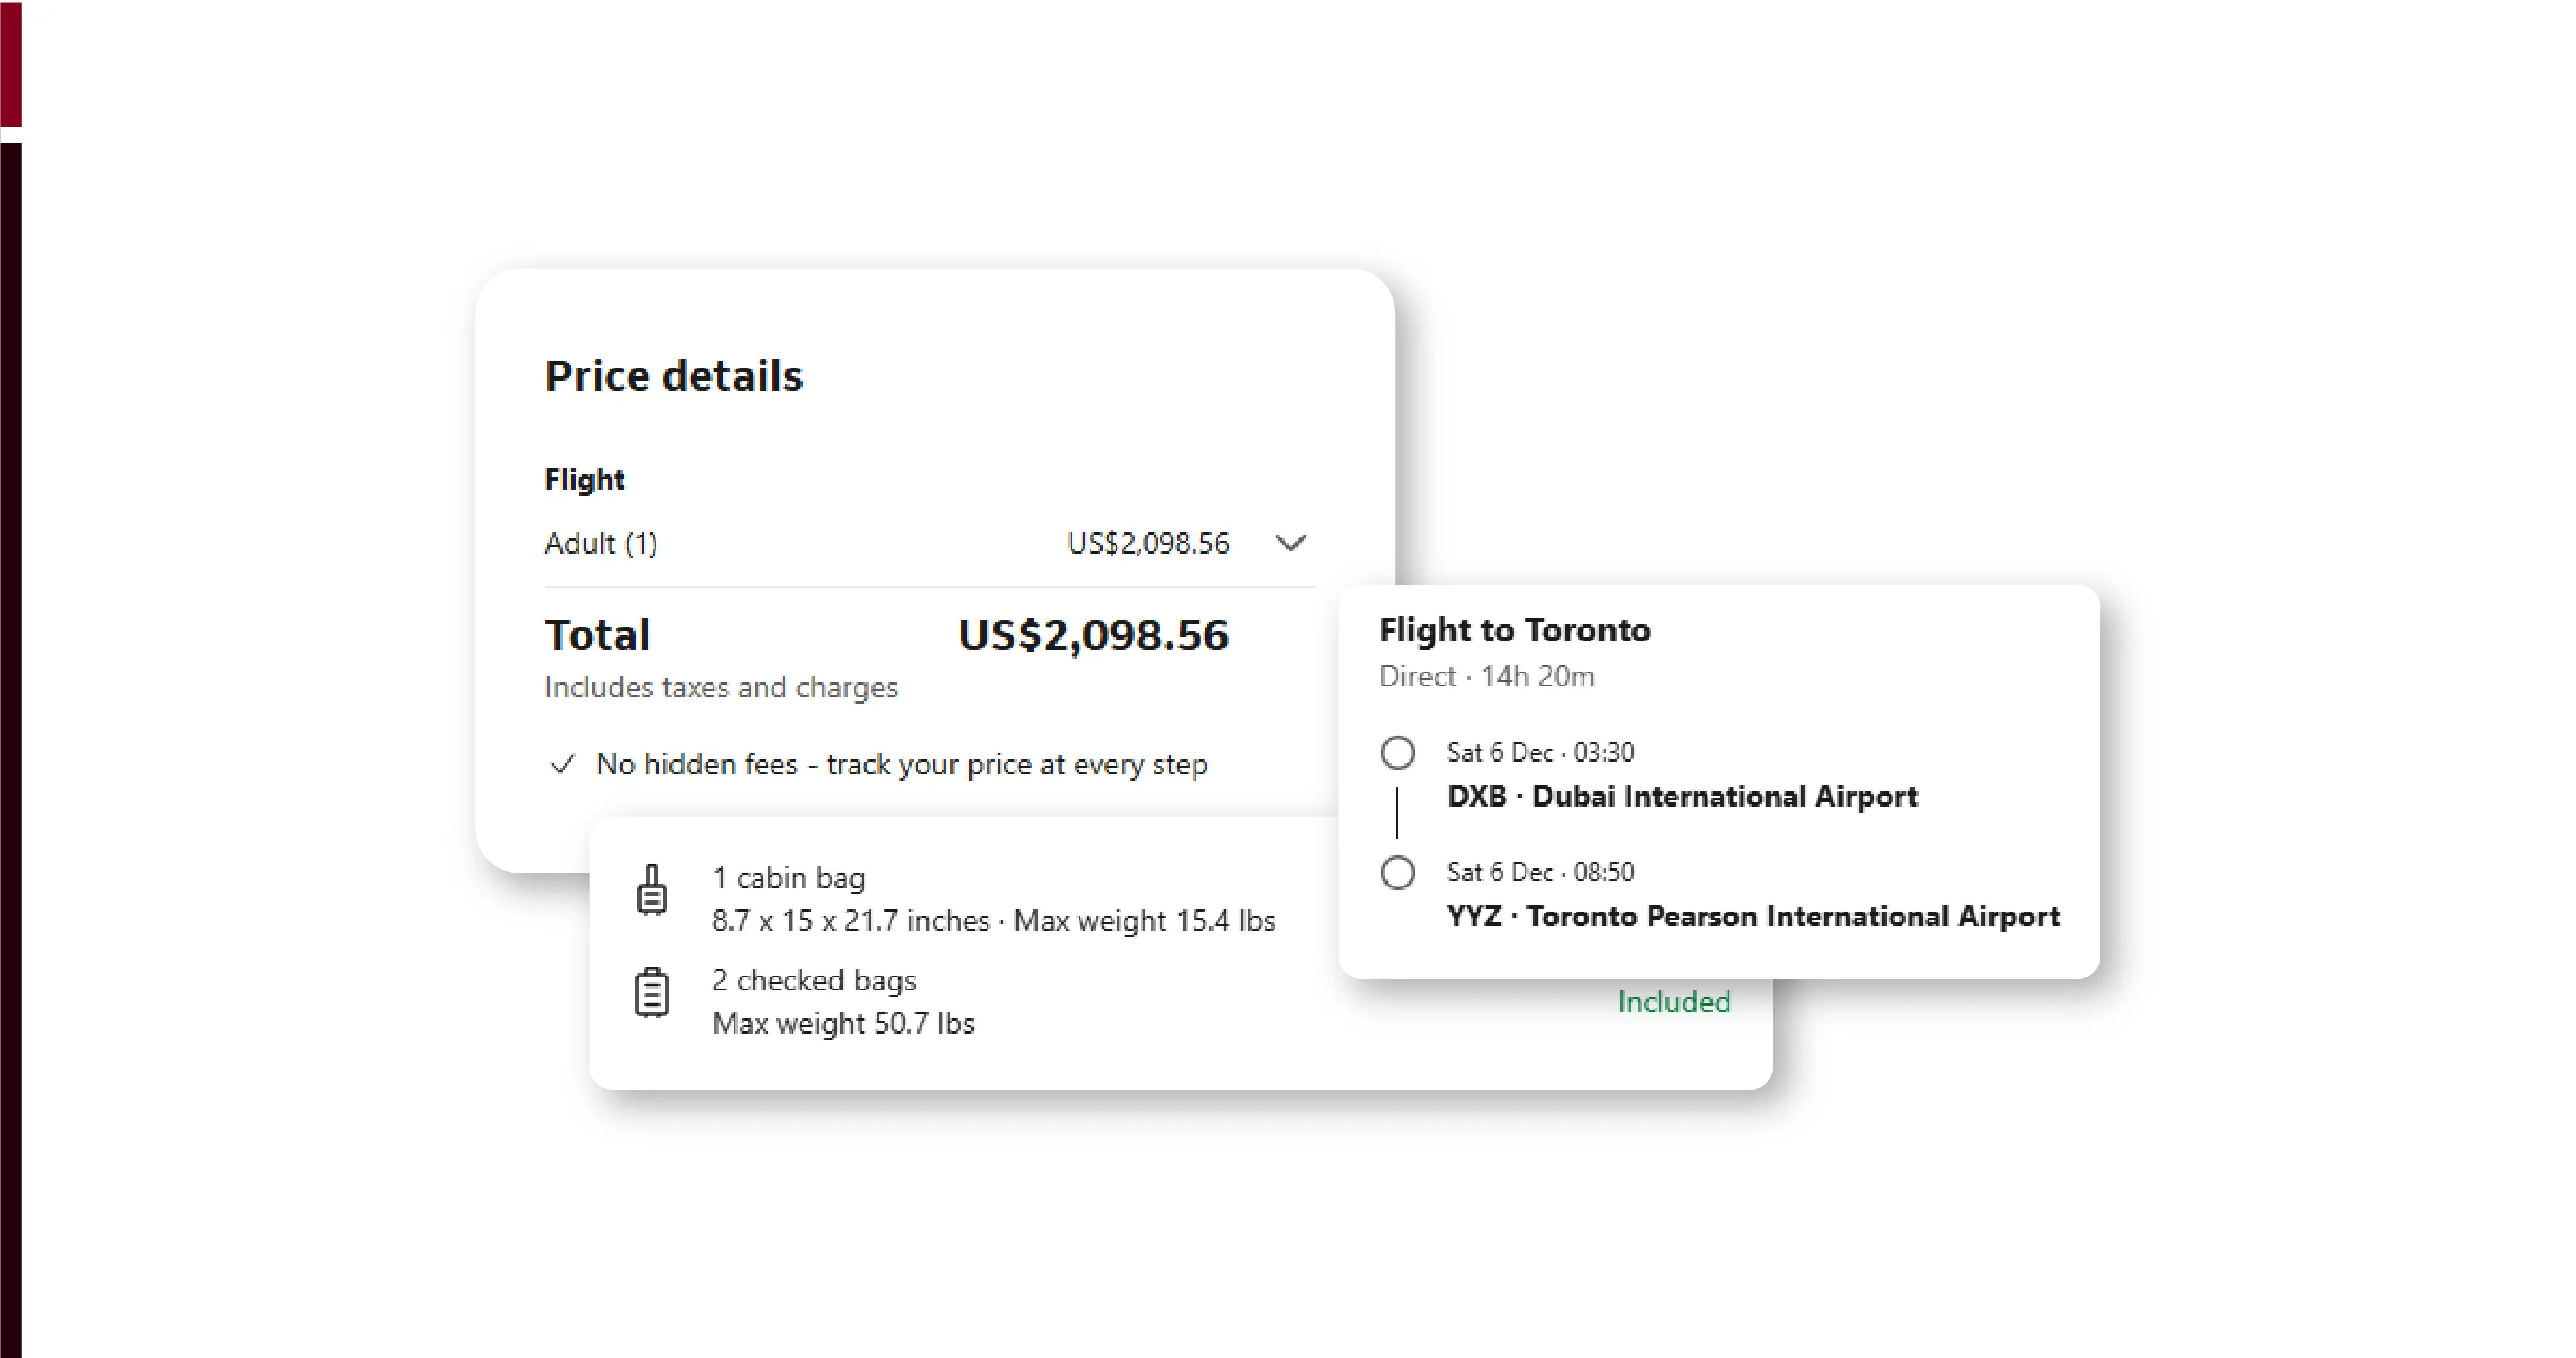Click DXB Dubai International Airport text
The image size is (2576, 1358).
[1682, 796]
